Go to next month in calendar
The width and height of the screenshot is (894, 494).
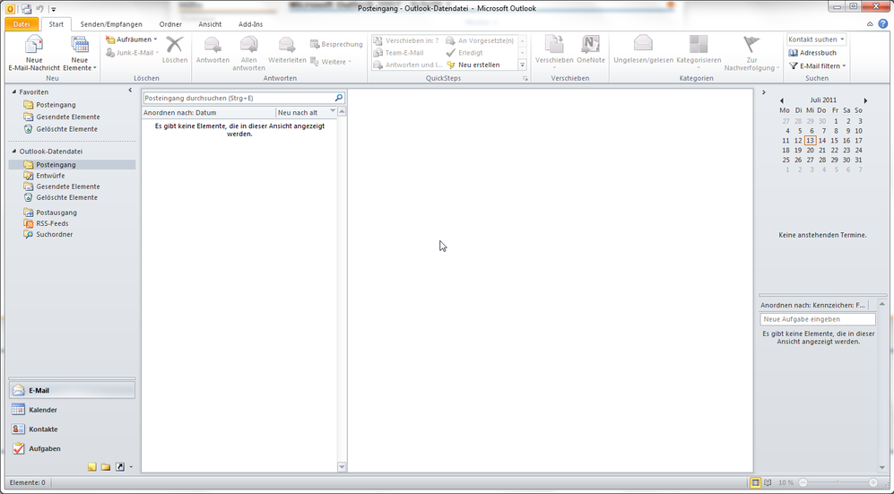pyautogui.click(x=865, y=100)
